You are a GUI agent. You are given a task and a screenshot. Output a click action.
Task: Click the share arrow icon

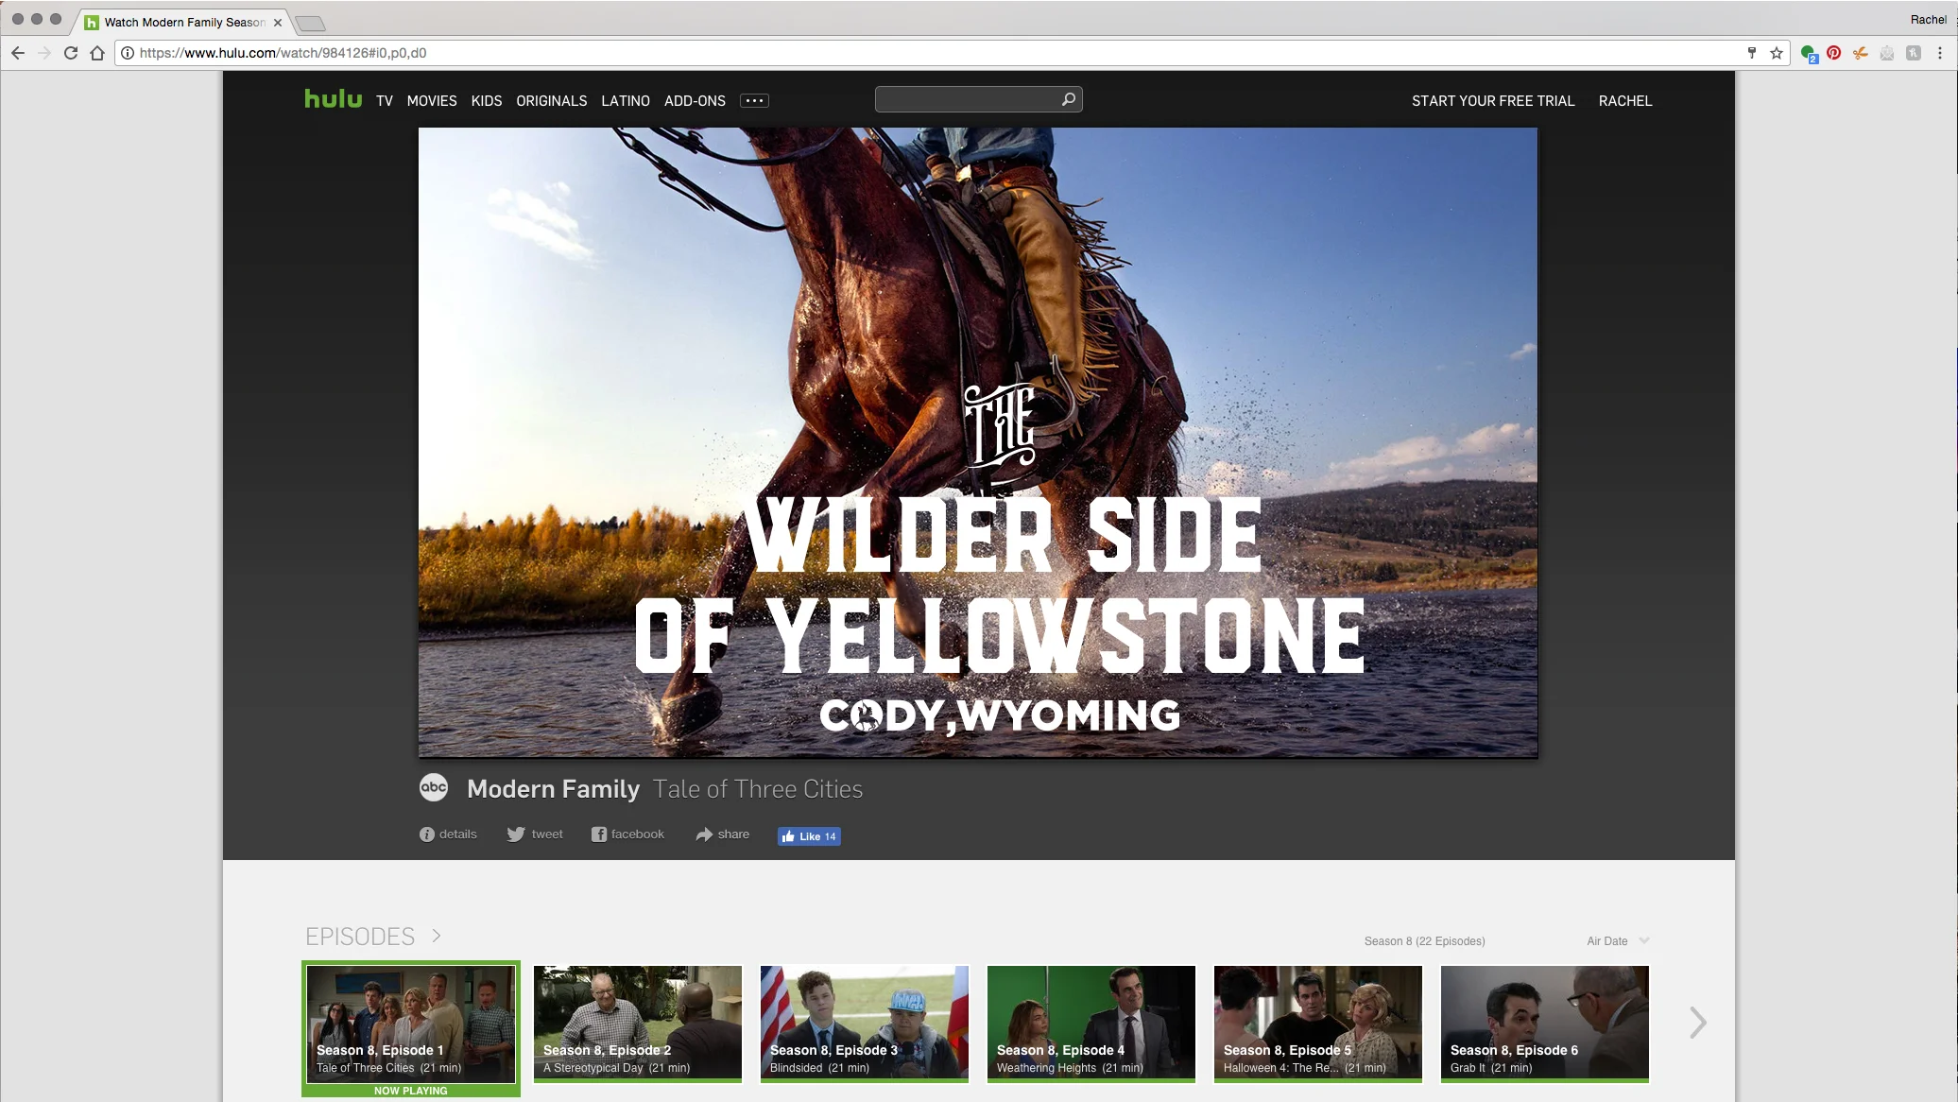(704, 835)
